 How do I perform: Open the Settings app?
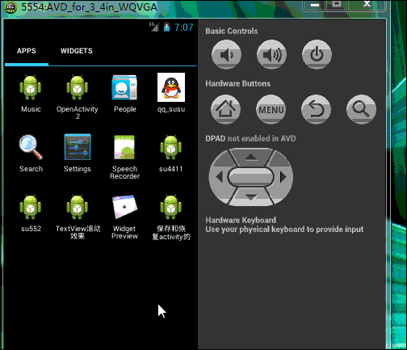(x=78, y=153)
